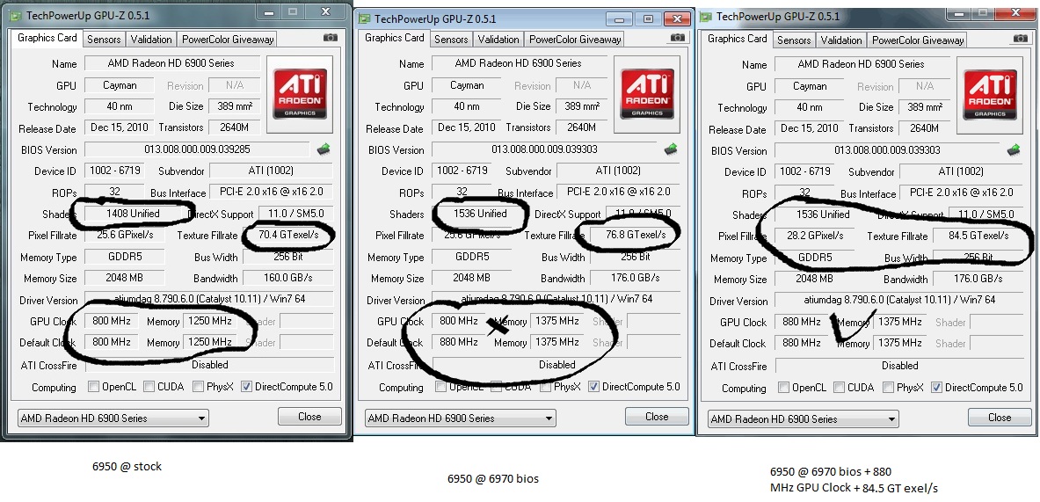Click 389 mm² die size in left window
1040x502 pixels.
[234, 106]
